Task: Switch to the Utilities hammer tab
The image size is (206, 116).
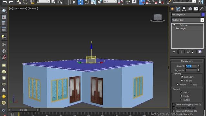Action: 201,9
